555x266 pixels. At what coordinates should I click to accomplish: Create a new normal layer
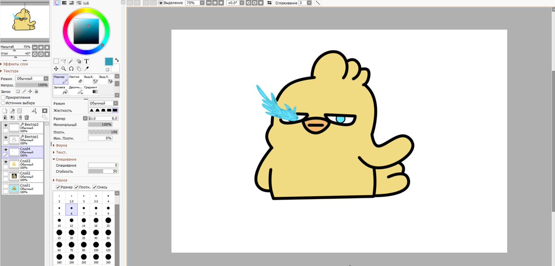coord(5,111)
